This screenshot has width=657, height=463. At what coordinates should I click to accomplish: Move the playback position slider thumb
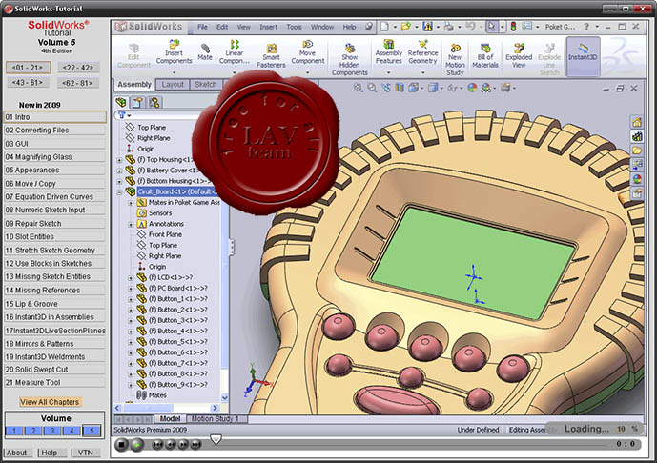(x=216, y=439)
